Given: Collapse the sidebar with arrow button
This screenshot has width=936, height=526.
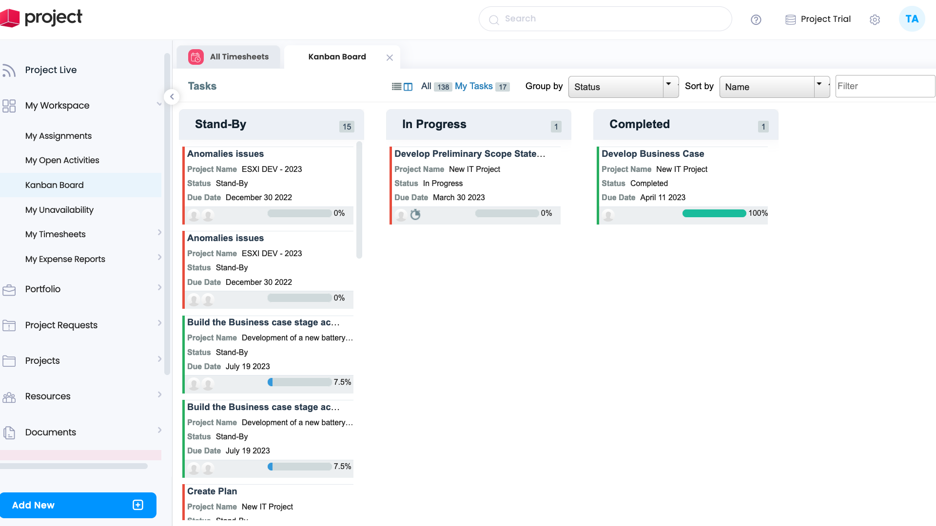Looking at the screenshot, I should [x=172, y=97].
